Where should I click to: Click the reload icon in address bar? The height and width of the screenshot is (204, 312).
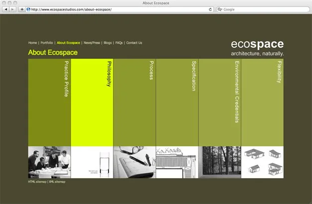[x=210, y=9]
